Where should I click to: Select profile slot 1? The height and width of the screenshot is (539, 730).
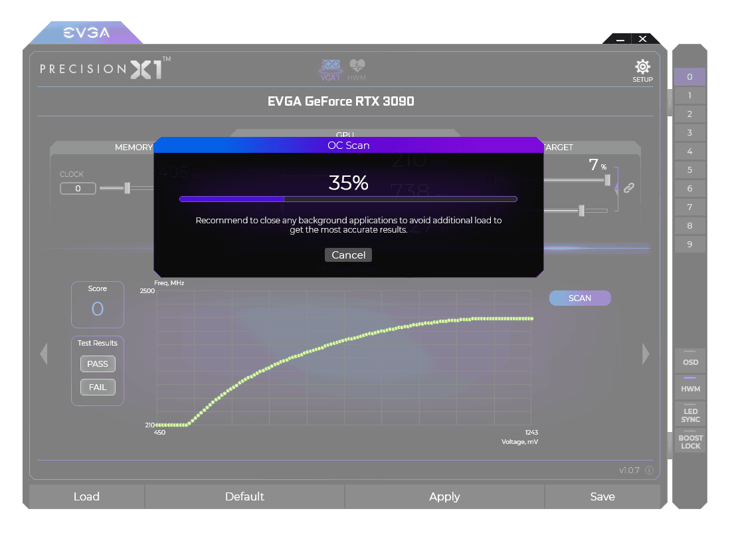[689, 96]
